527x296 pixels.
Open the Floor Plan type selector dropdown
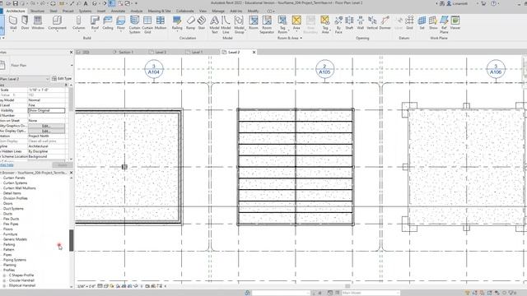pos(72,66)
